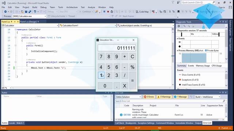Toggle the 0 Errors filter button
Image resolution: width=234 pixels, height=131 pixels.
149,97
